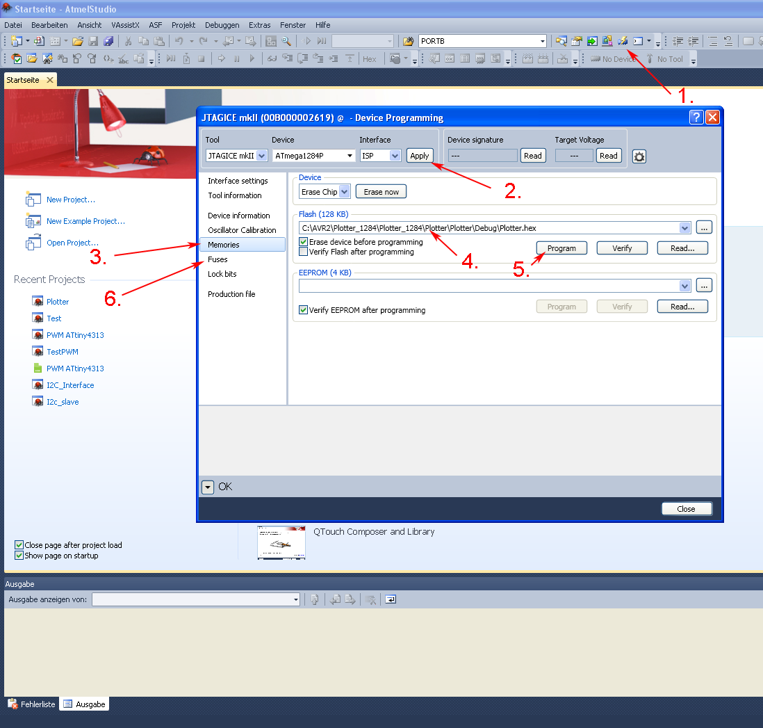Viewport: 763px width, 728px height.
Task: Expand the EEPROM file path dropdown
Action: (x=684, y=286)
